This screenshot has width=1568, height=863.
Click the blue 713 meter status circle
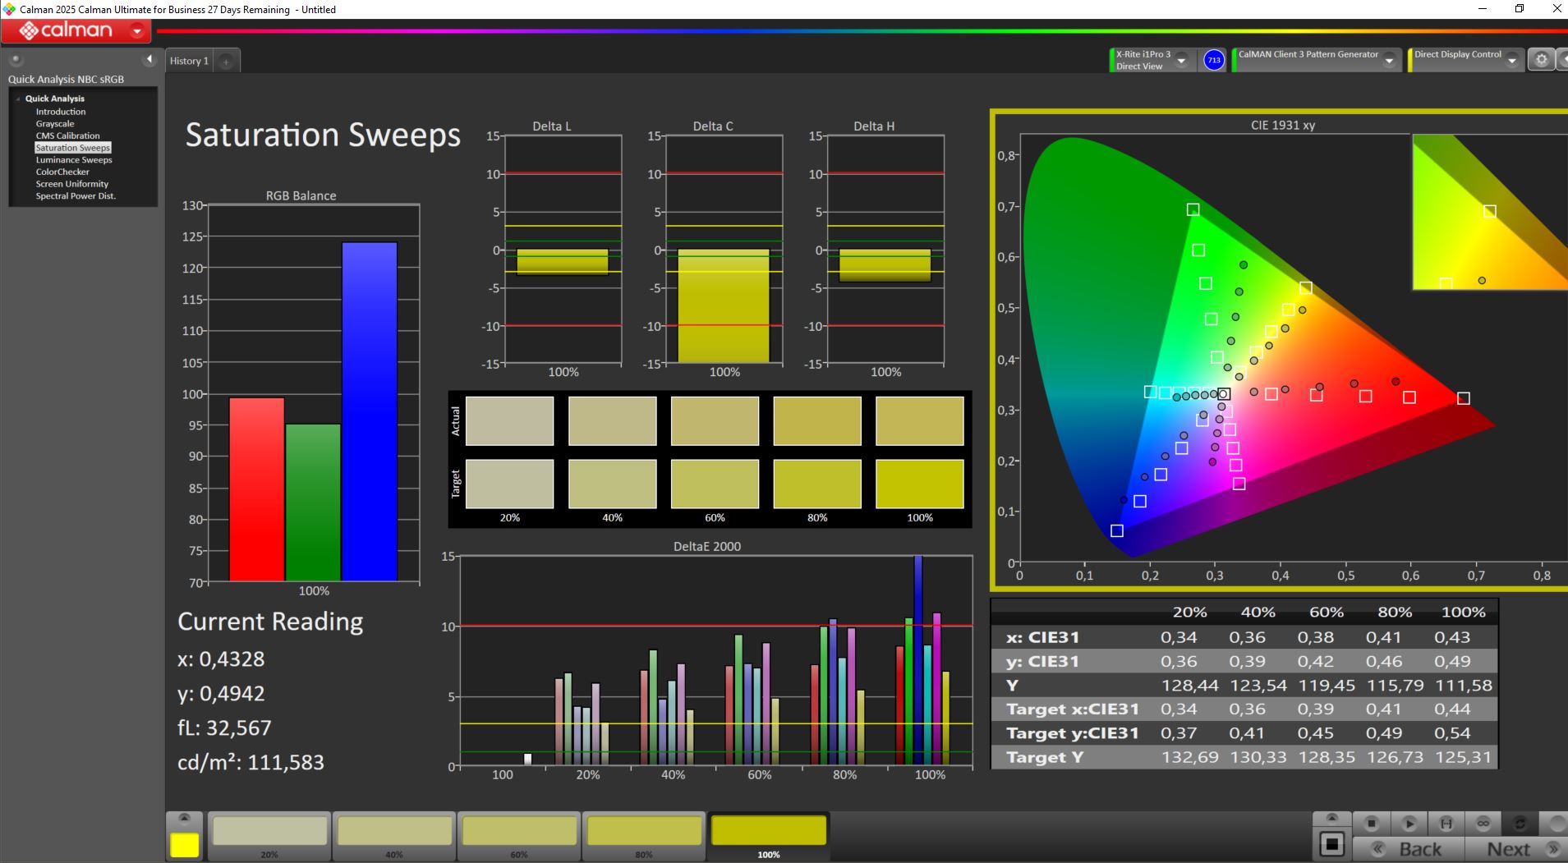point(1213,60)
